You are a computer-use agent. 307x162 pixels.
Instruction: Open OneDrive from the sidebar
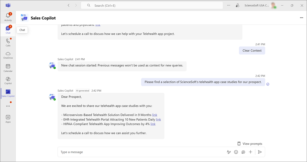8,55
